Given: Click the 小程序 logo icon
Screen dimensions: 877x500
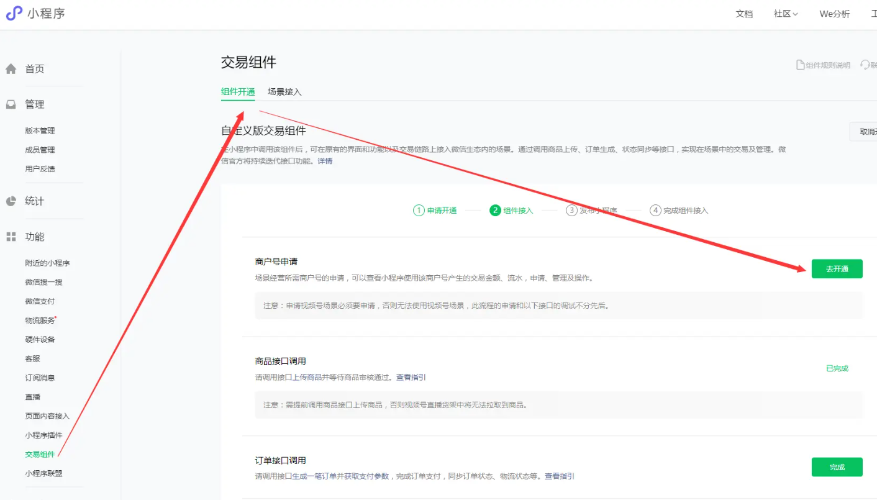Looking at the screenshot, I should click(x=14, y=13).
